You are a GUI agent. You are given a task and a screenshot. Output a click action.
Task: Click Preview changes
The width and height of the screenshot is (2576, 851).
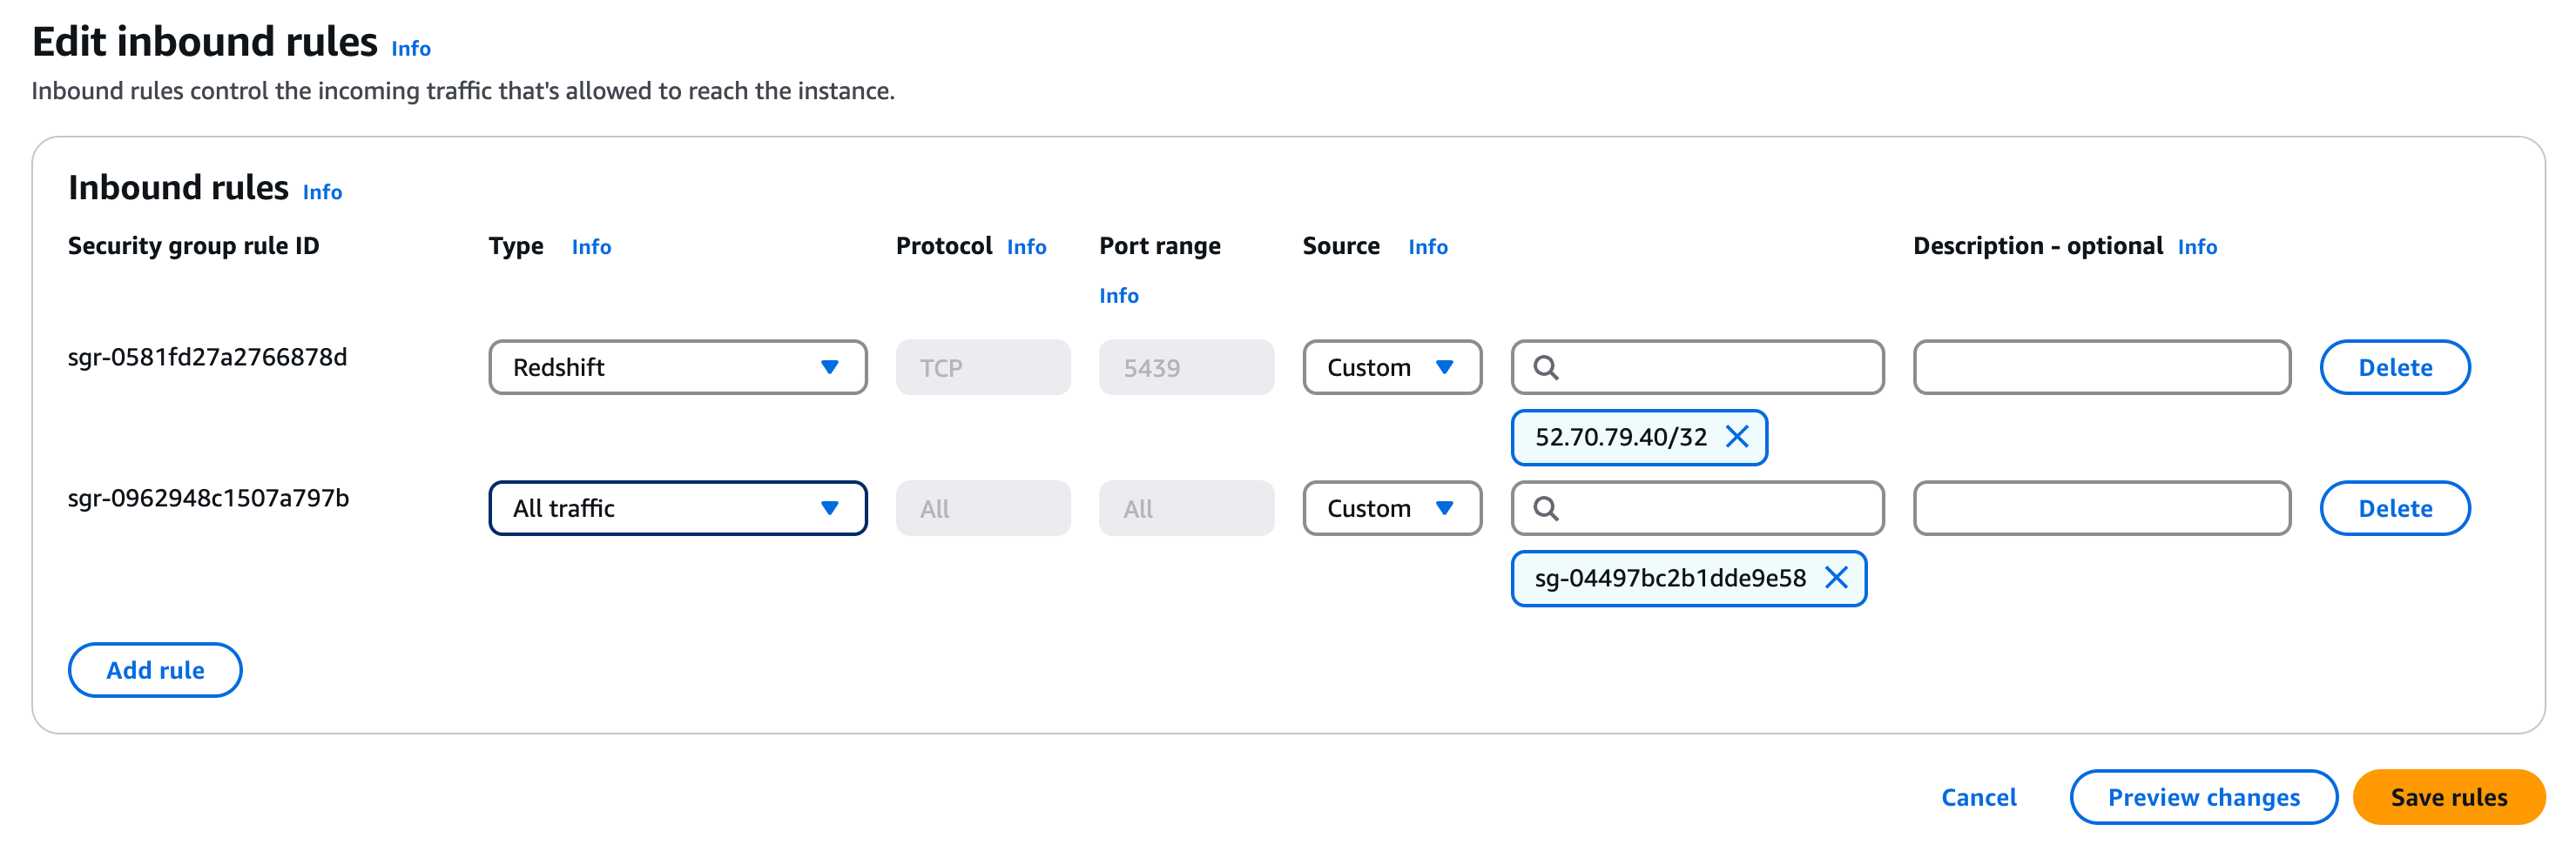pos(2203,797)
